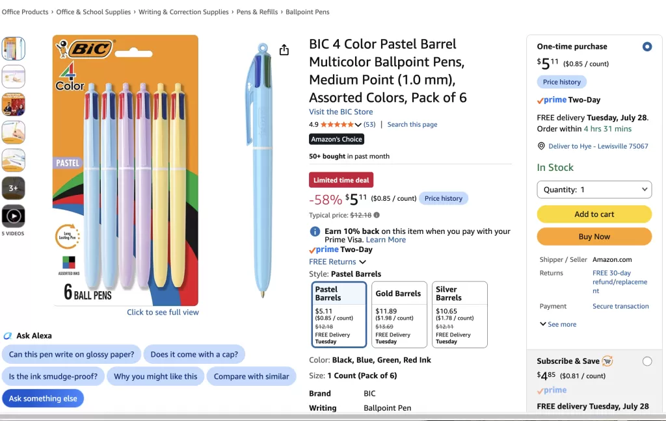Play the product videos thumbnail
666x421 pixels.
click(x=14, y=216)
